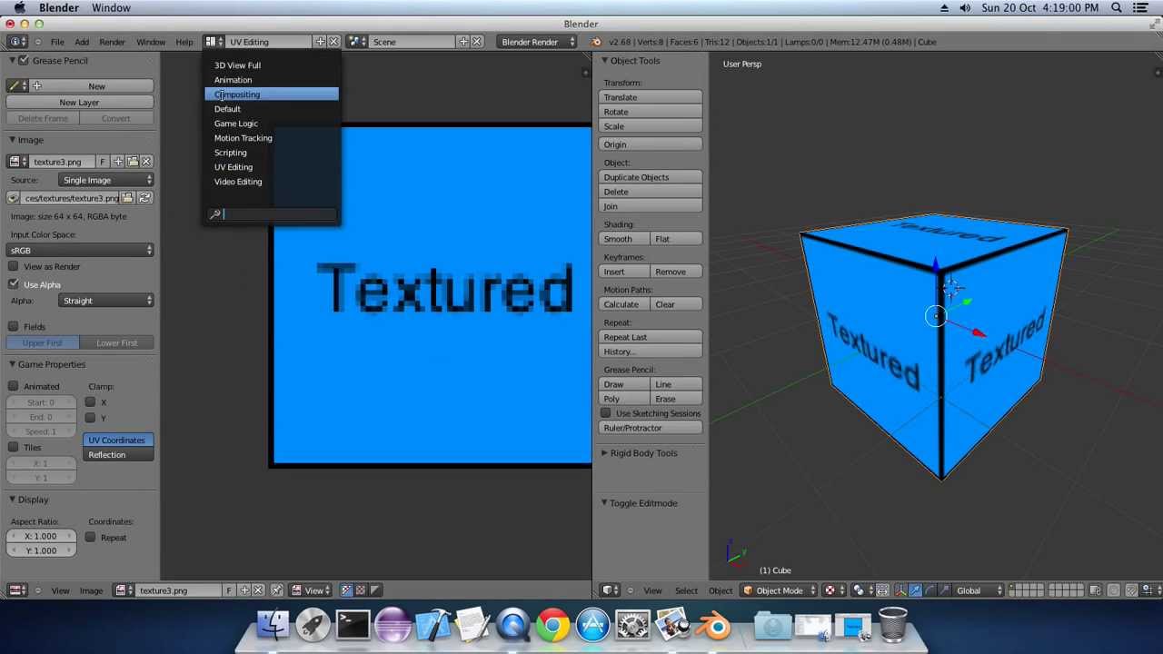Viewport: 1163px width, 654px height.
Task: Enable the scale manipulator icon
Action: tap(943, 590)
